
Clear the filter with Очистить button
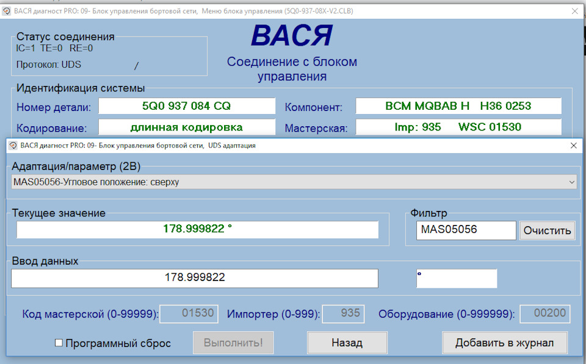[x=547, y=230]
